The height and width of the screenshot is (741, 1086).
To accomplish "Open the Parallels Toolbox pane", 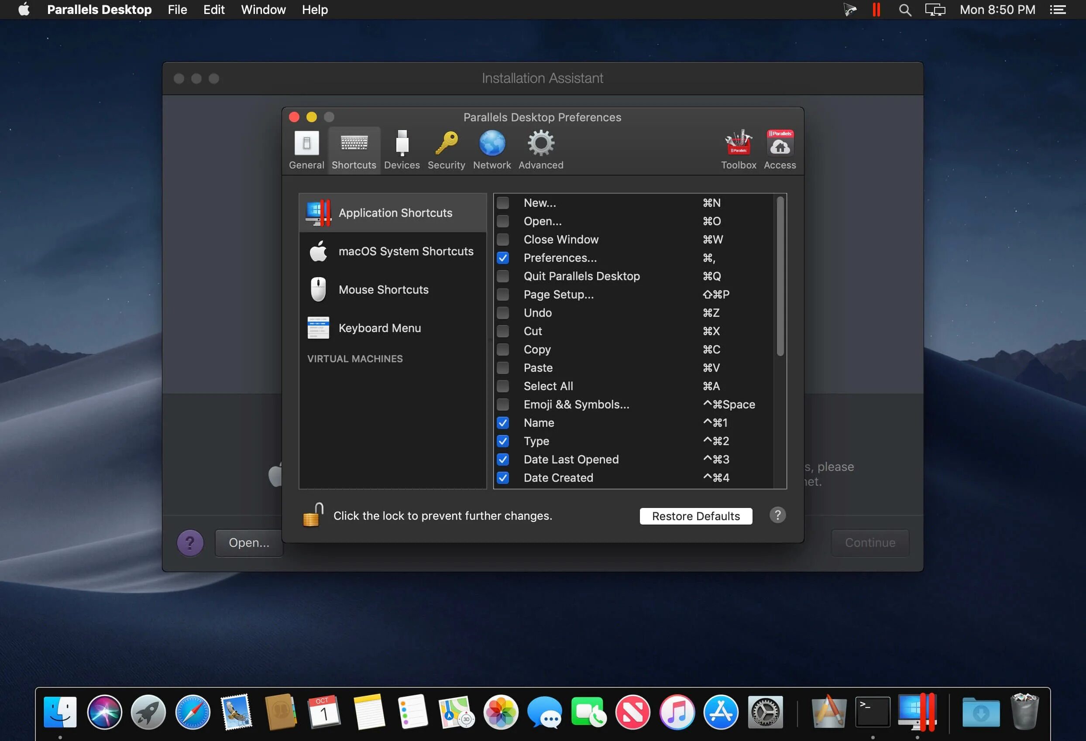I will point(738,150).
